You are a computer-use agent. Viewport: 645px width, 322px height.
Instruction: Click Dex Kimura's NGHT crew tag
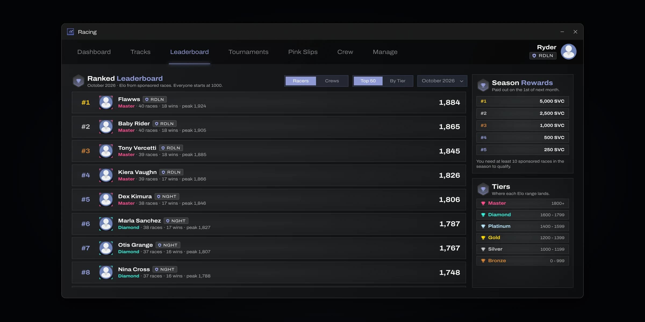[x=167, y=196]
